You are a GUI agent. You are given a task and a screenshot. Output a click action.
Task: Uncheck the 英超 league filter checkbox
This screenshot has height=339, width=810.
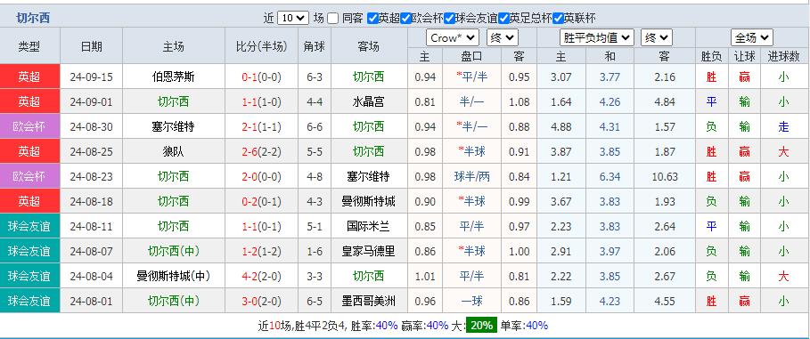[x=372, y=19]
